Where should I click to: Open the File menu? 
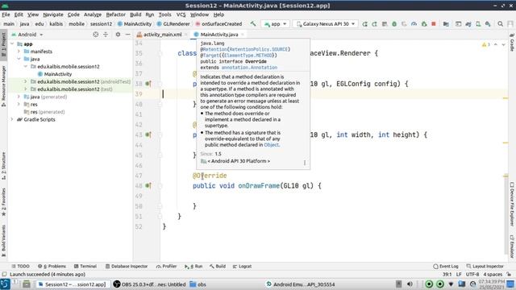click(x=6, y=14)
